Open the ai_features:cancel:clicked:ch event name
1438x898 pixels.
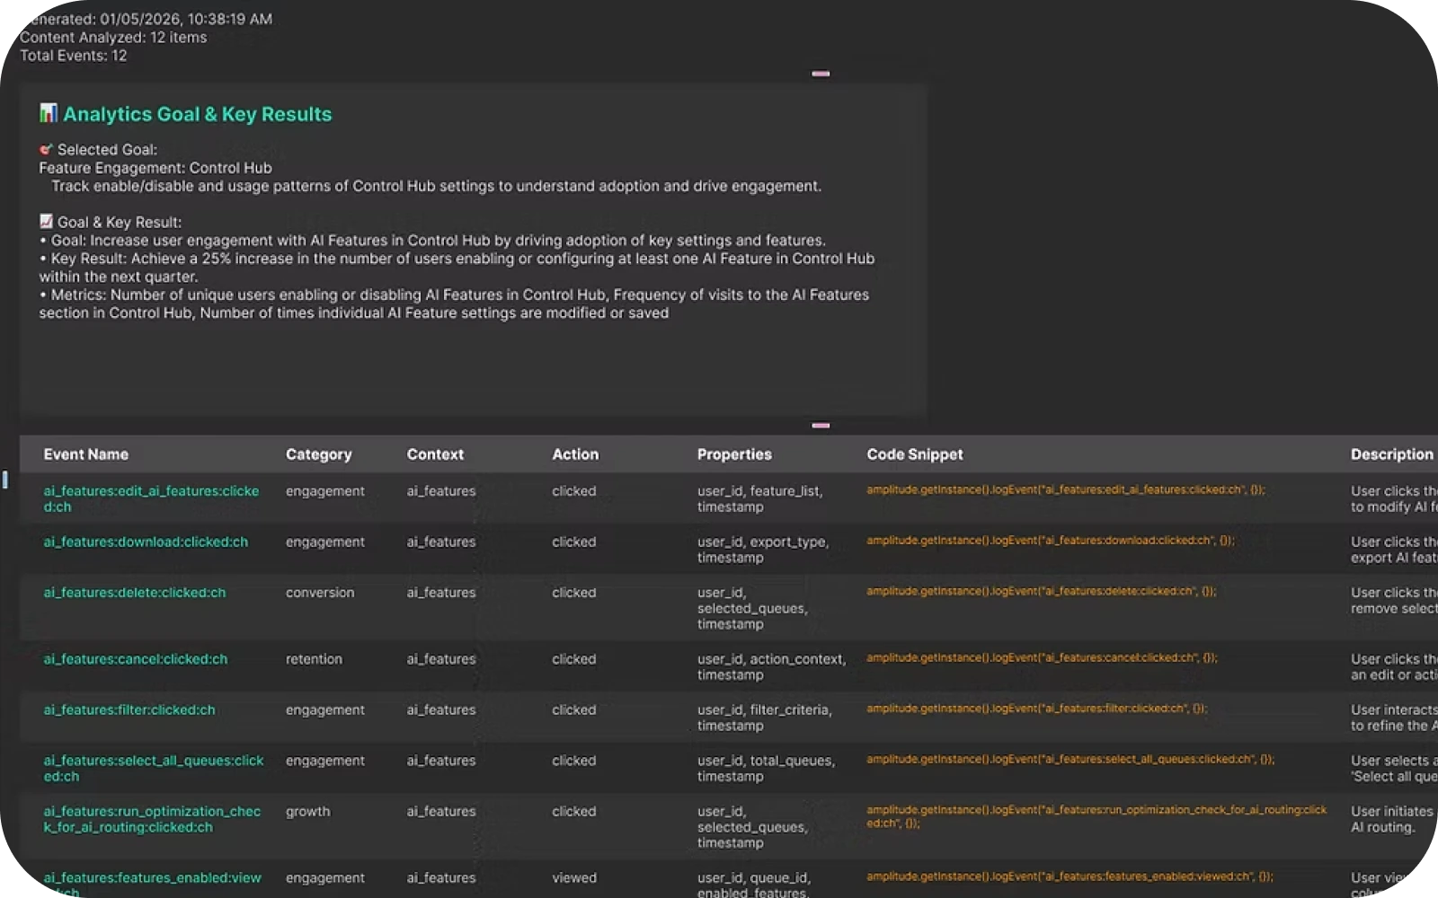[136, 659]
